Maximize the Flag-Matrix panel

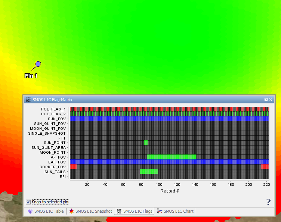(266, 100)
